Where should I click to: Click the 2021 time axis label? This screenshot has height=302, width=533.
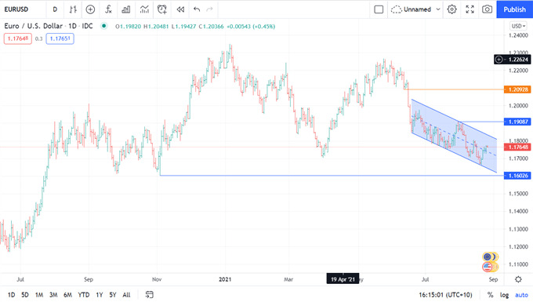(x=225, y=279)
